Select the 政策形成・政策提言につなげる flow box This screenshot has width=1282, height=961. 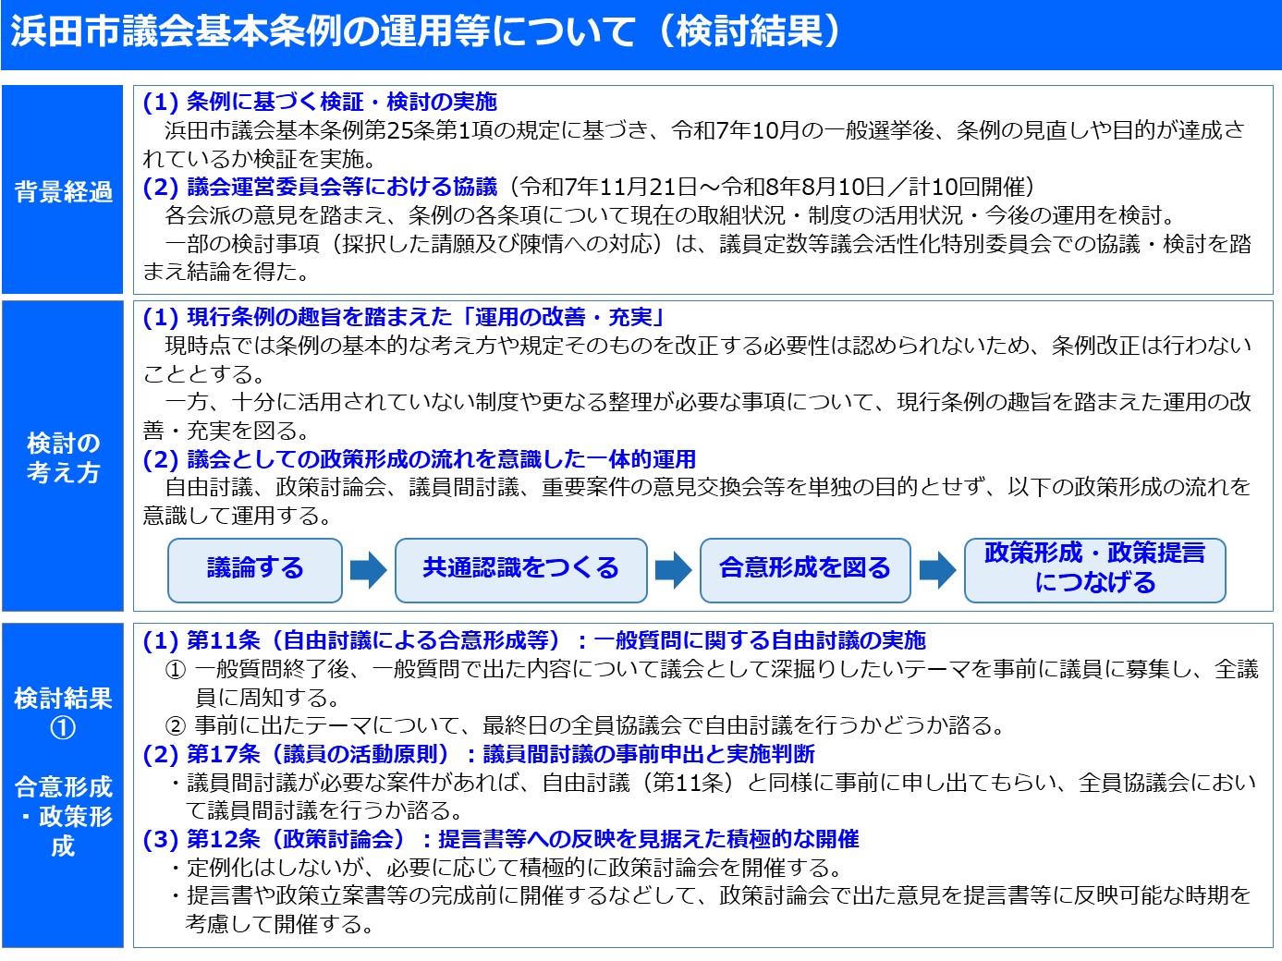click(1095, 570)
